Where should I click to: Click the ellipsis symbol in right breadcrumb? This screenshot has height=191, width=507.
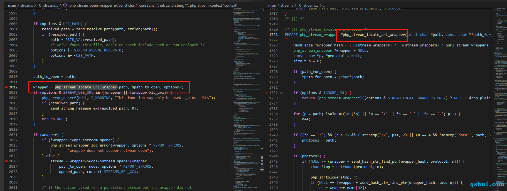coord(324,5)
